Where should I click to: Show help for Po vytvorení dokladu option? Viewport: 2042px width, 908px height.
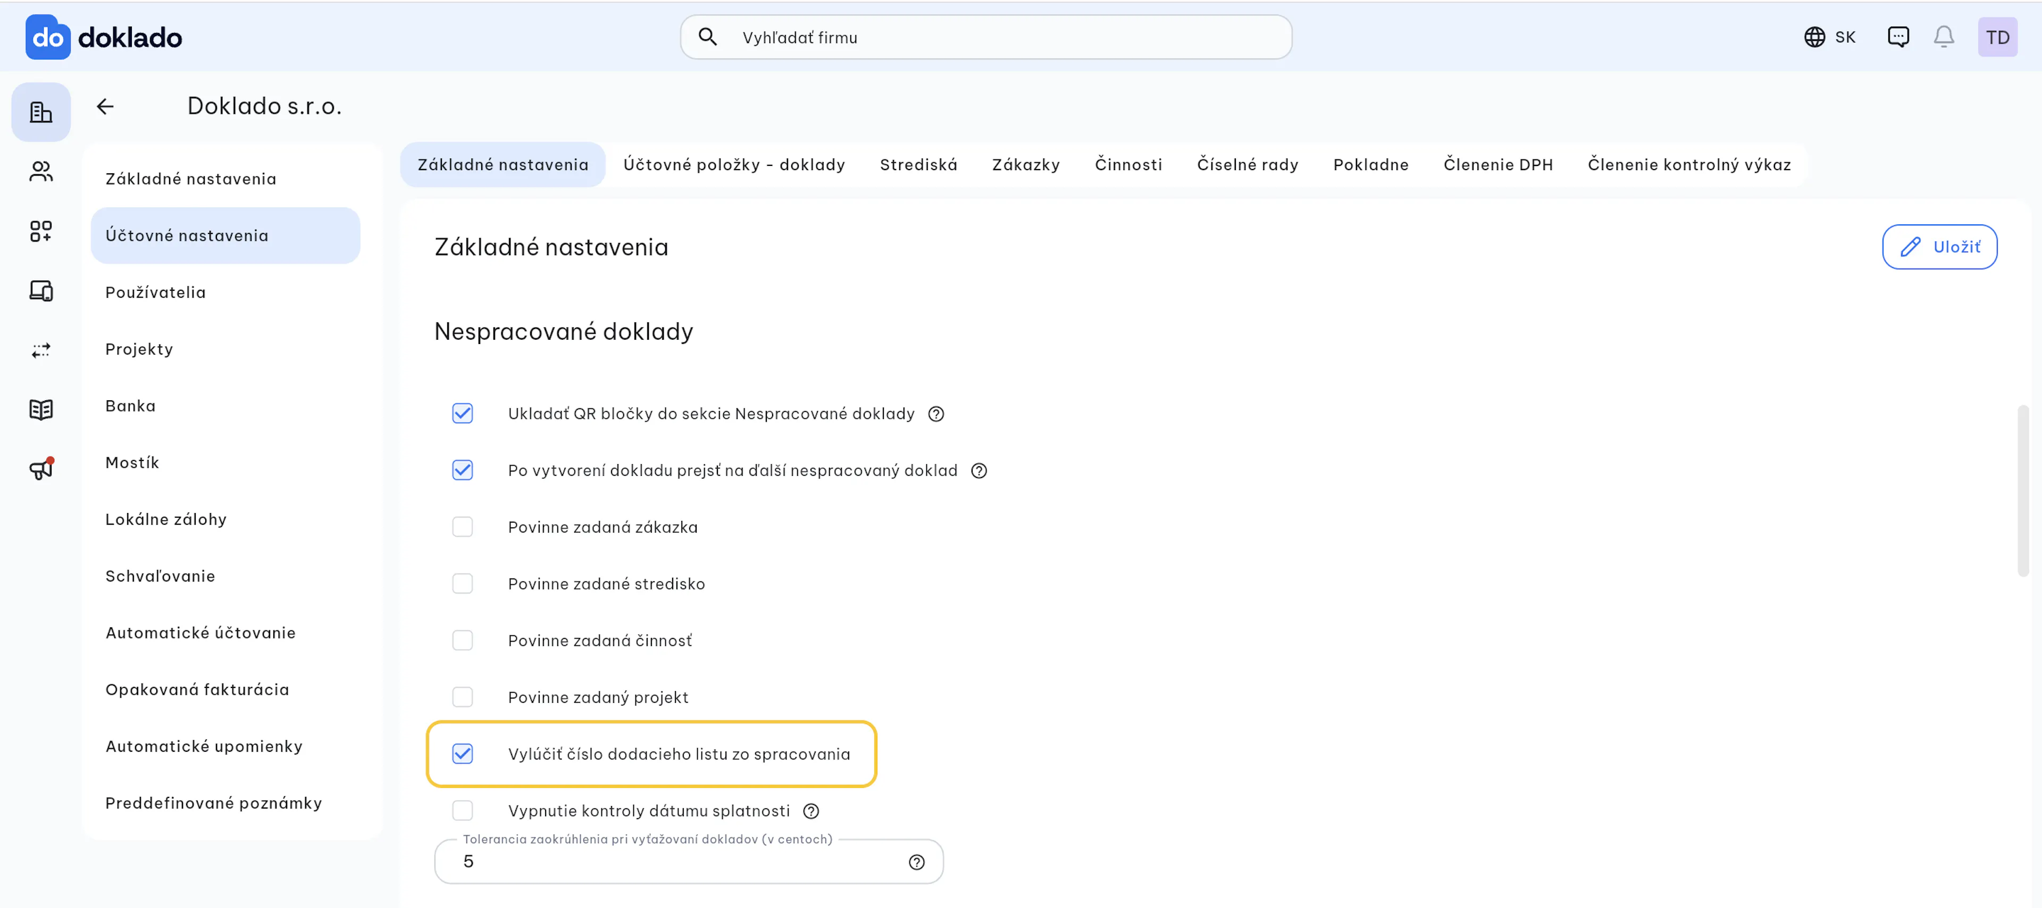pyautogui.click(x=979, y=470)
